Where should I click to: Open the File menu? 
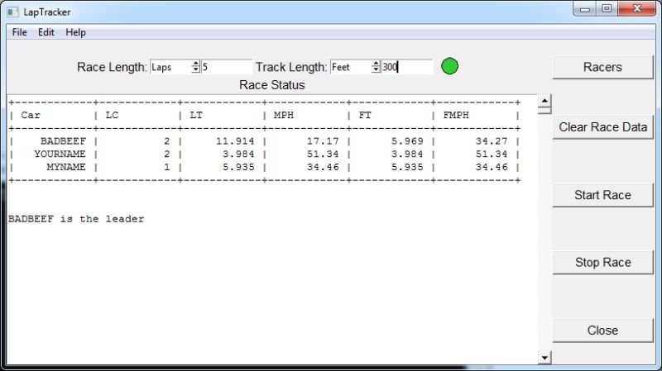pyautogui.click(x=19, y=32)
